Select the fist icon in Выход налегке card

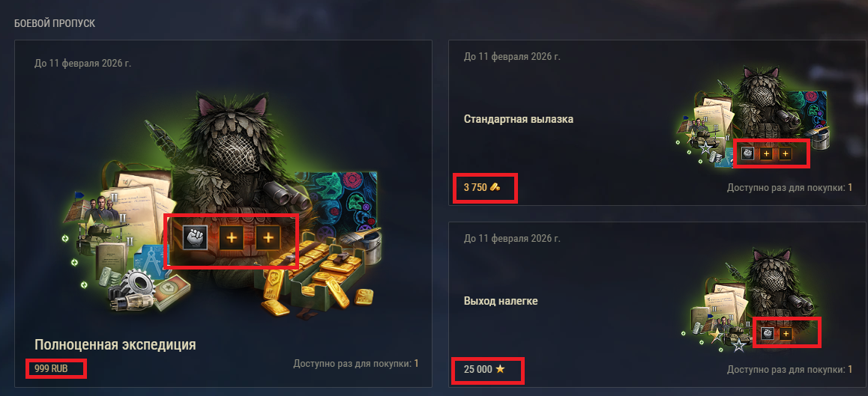pyautogui.click(x=767, y=333)
